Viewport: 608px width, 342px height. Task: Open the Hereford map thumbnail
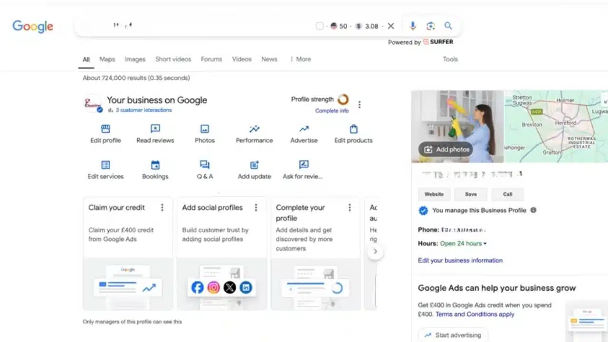[x=556, y=126]
